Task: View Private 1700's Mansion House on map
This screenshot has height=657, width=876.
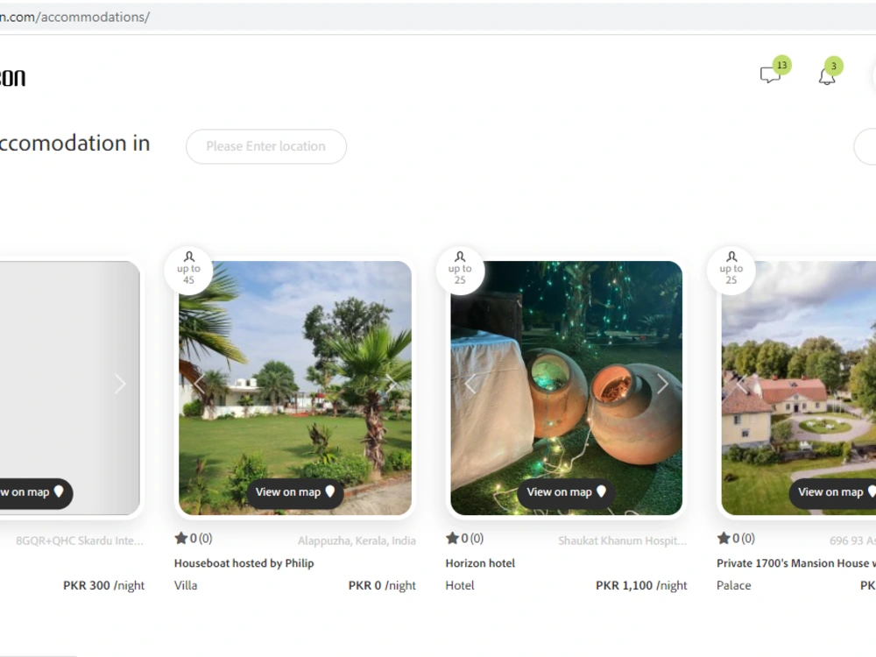Action: click(833, 492)
